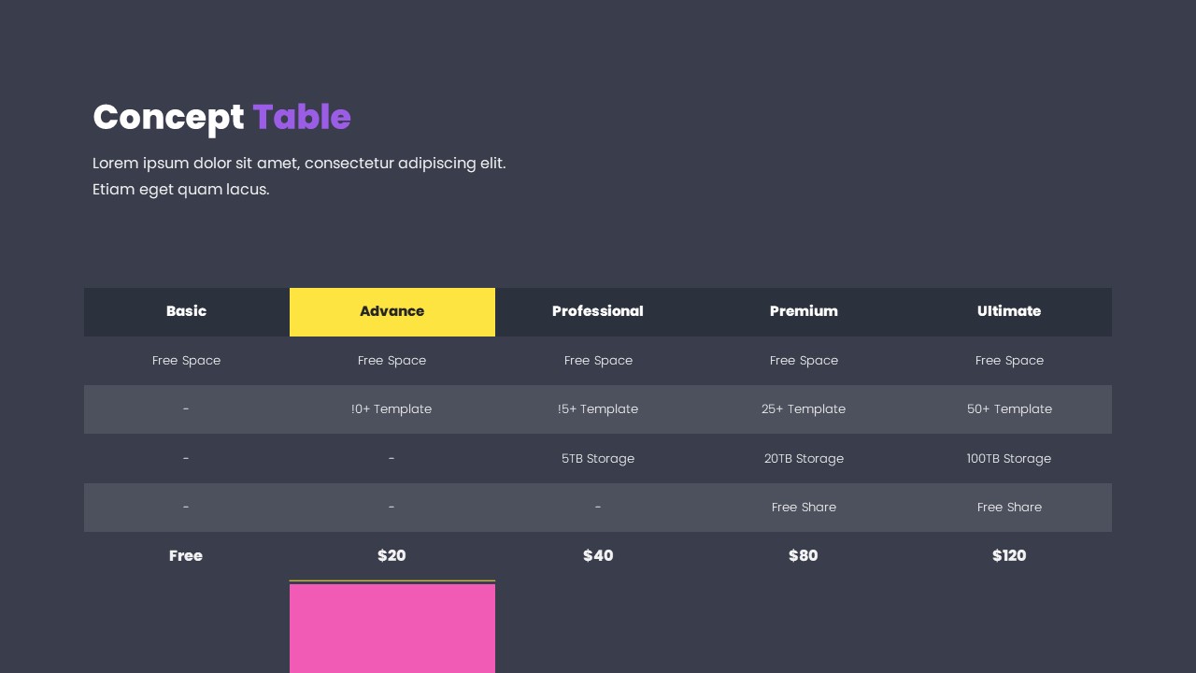Image resolution: width=1196 pixels, height=673 pixels.
Task: Click the $120 price under Ultimate
Action: pyautogui.click(x=1009, y=555)
